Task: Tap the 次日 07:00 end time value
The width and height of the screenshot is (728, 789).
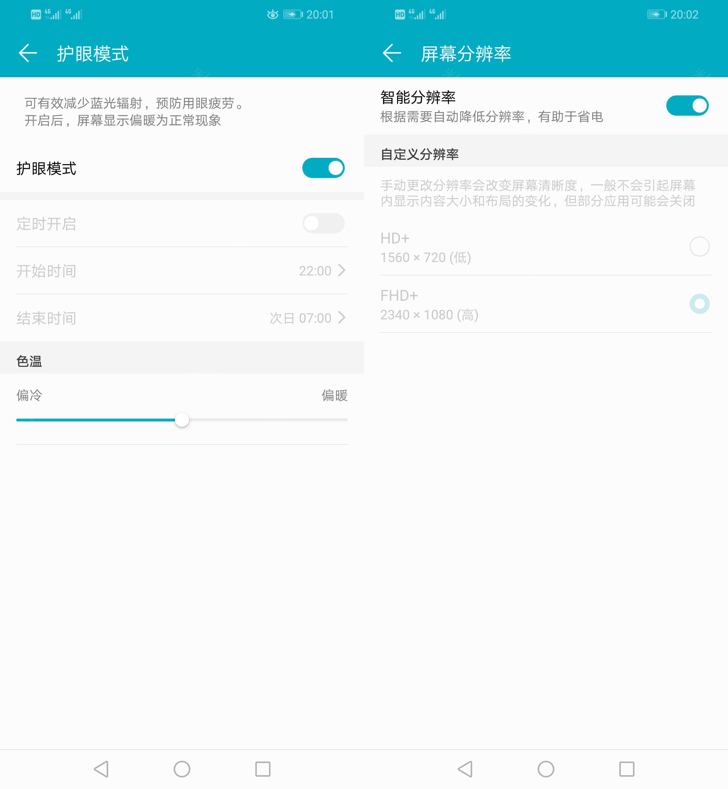Action: [301, 318]
